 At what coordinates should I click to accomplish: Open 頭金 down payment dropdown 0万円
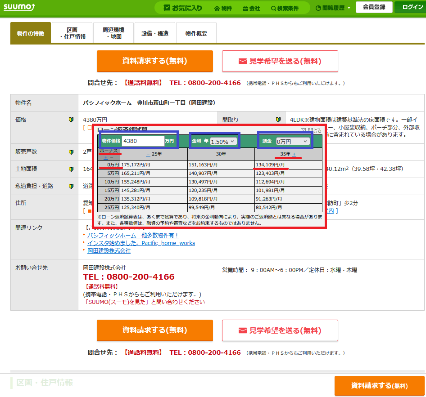pyautogui.click(x=293, y=141)
